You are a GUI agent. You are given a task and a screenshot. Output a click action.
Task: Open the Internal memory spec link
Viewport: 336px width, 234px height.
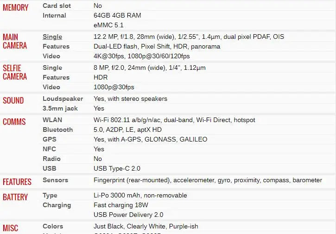(54, 15)
